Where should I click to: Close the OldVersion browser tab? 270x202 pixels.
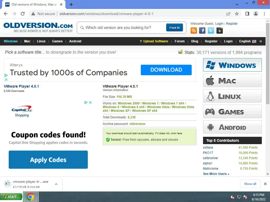[61, 4]
